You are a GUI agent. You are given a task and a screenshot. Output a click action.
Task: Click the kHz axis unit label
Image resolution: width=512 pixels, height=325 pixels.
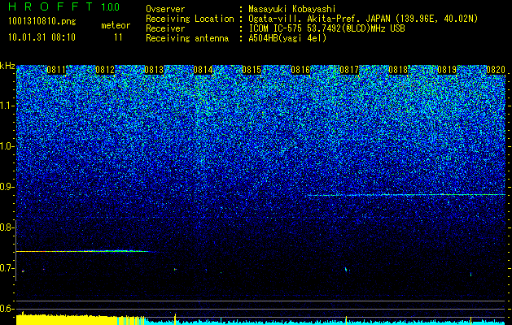pos(7,66)
